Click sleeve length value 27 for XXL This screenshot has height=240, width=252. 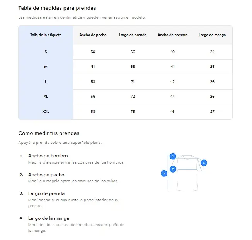[212, 112]
